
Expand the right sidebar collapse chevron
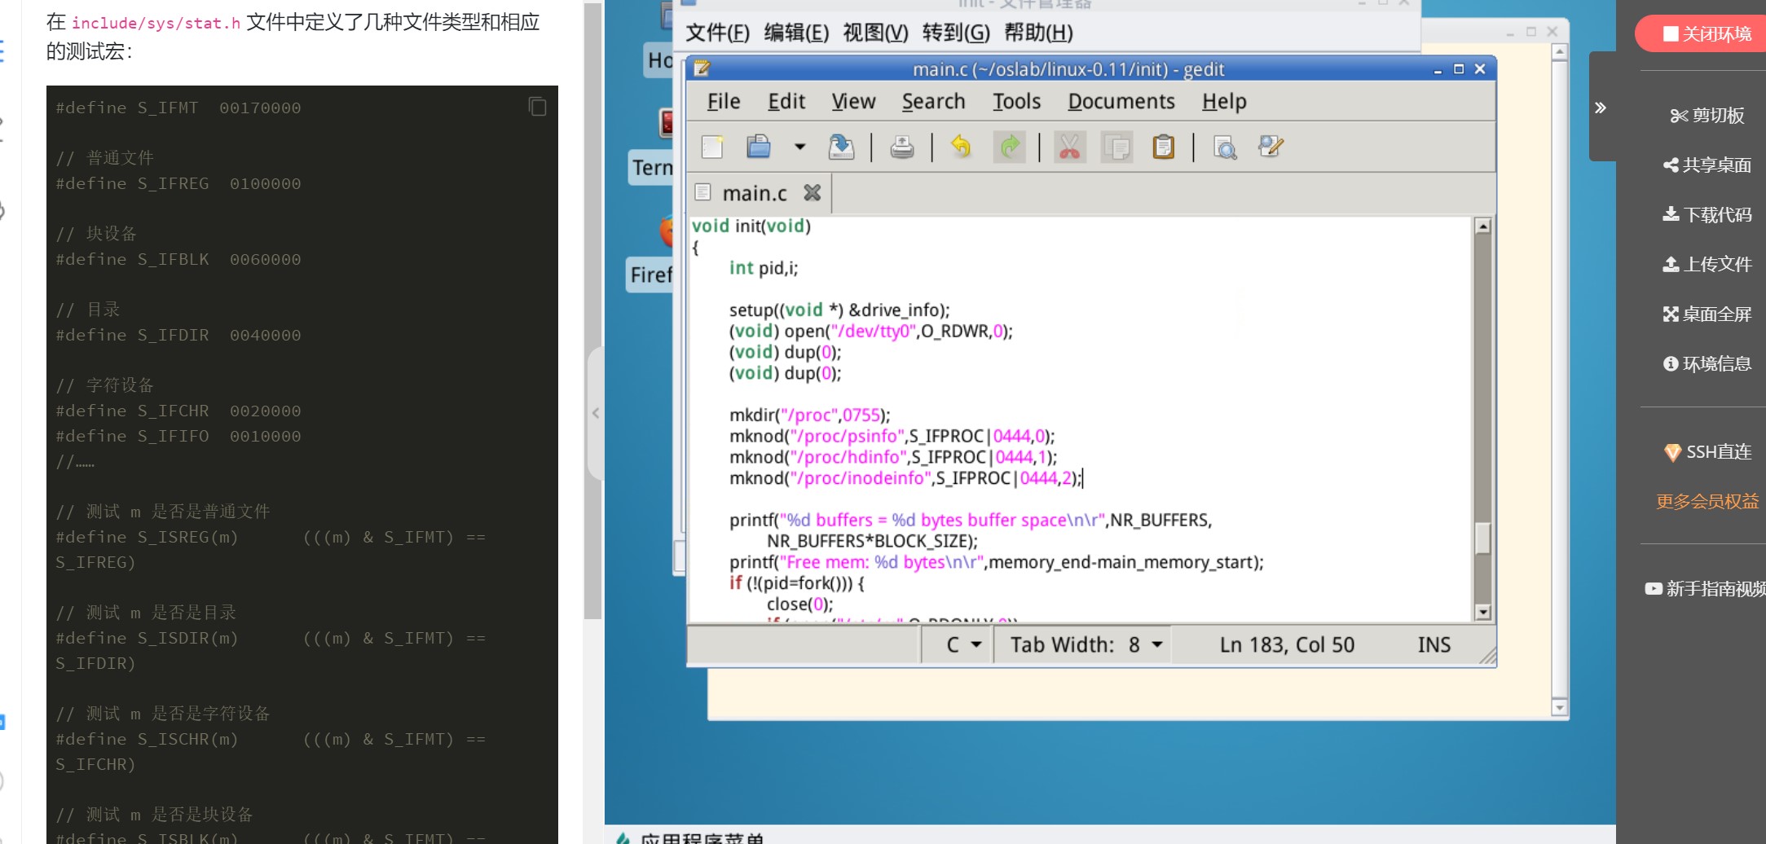[1601, 108]
